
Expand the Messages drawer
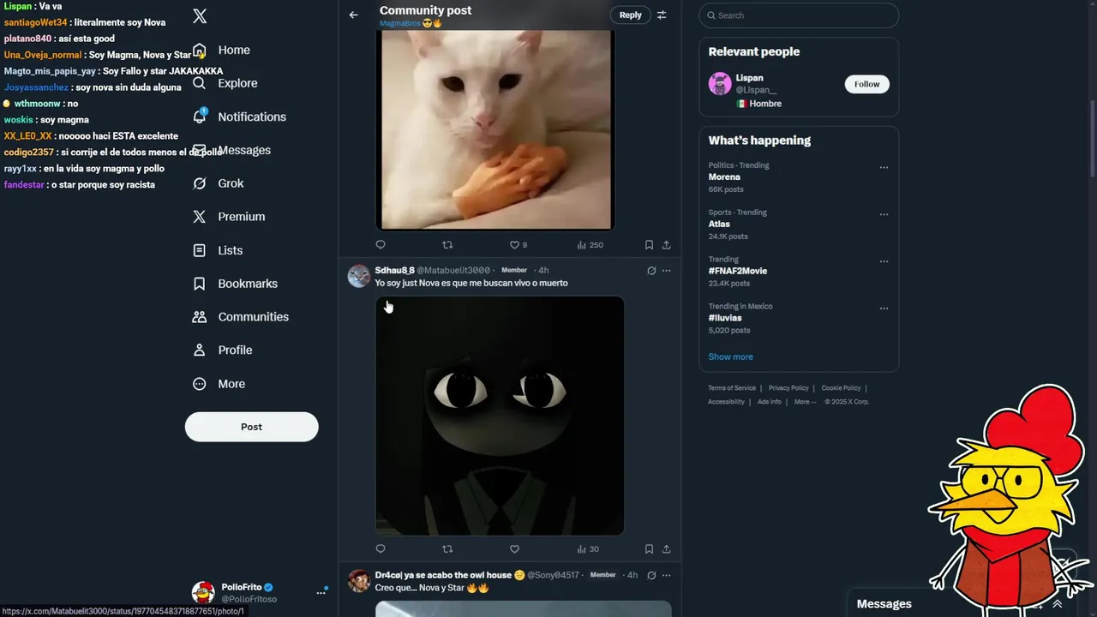1058,604
